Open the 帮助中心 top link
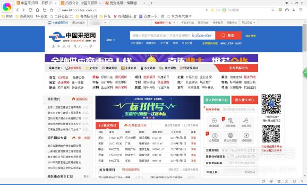Image resolution: width=307 pixels, height=185 pixels. coord(232,23)
